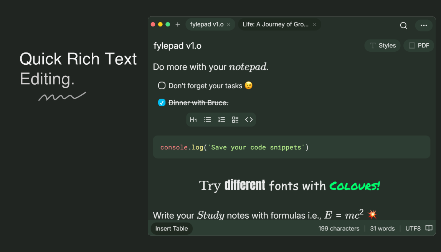Click the yellow minimize window button
The image size is (441, 252).
tap(160, 25)
